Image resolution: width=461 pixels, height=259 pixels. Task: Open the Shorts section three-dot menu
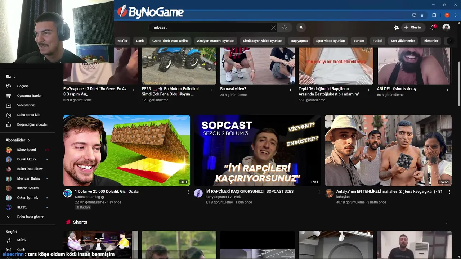coord(447,222)
